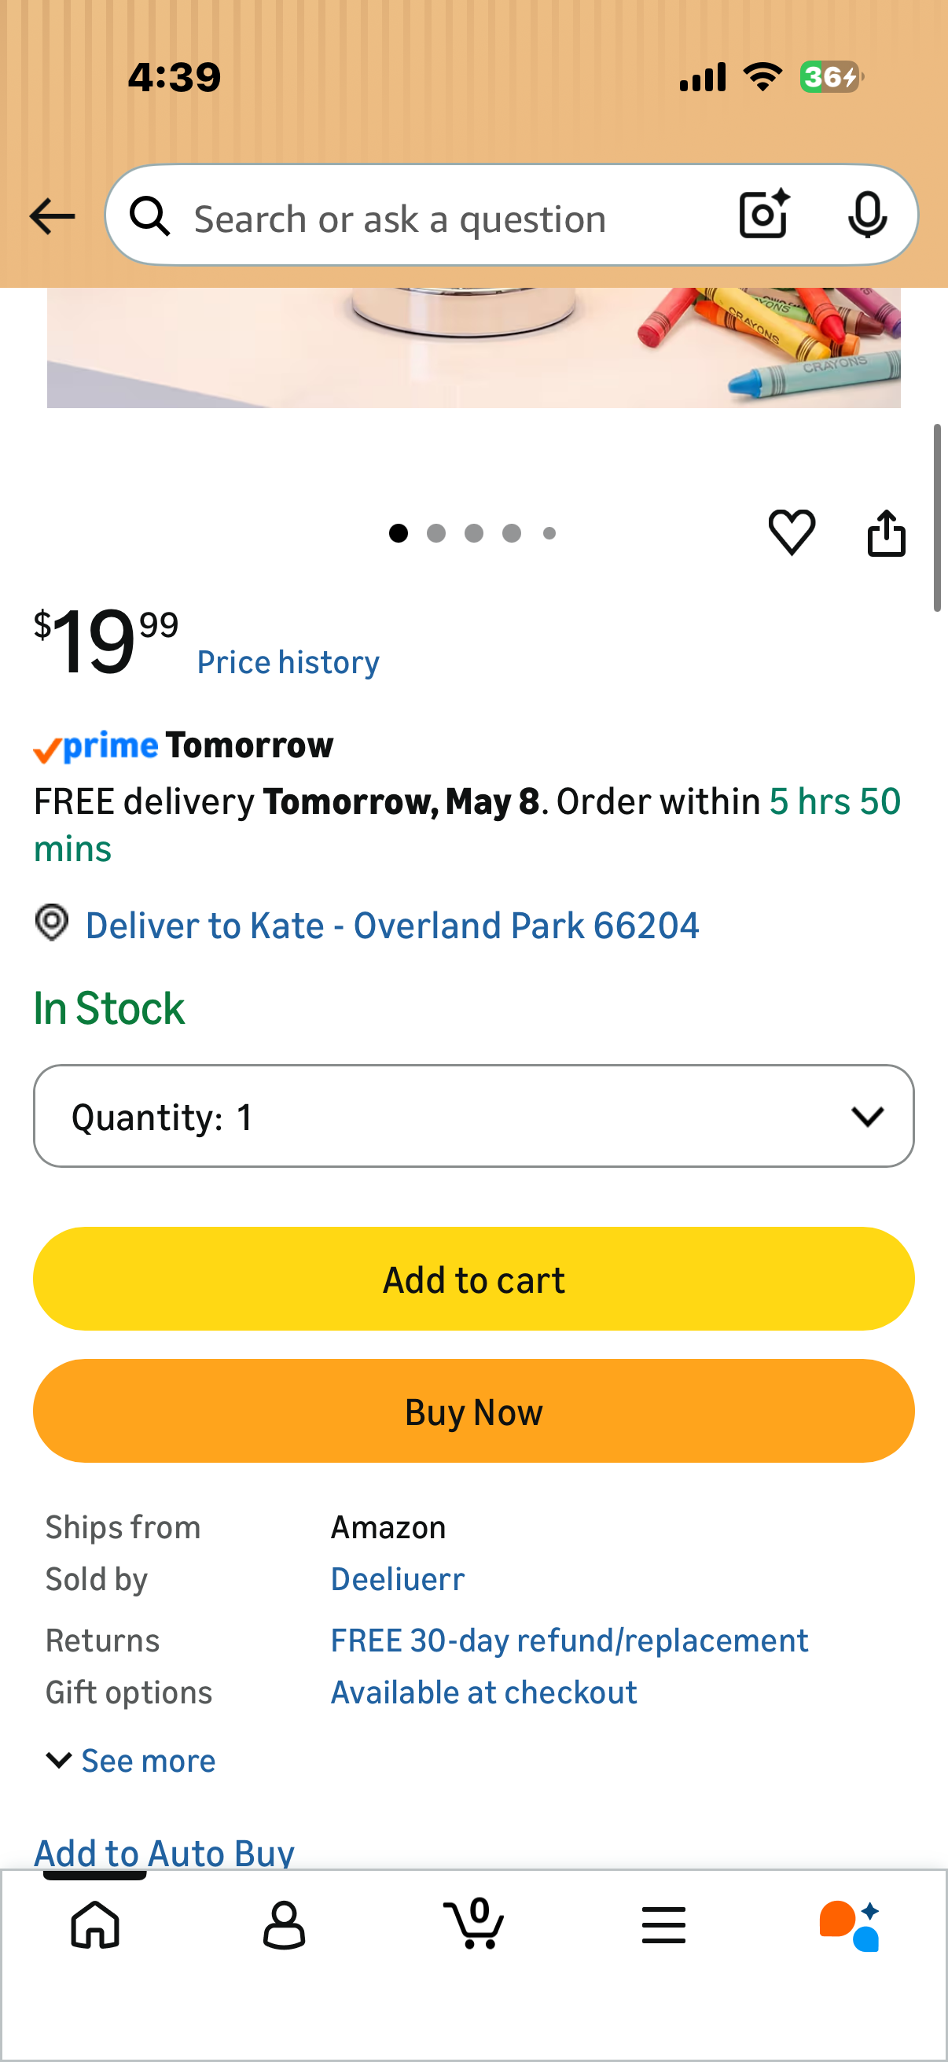
Task: Add item to wishlist with heart icon
Action: click(x=792, y=532)
